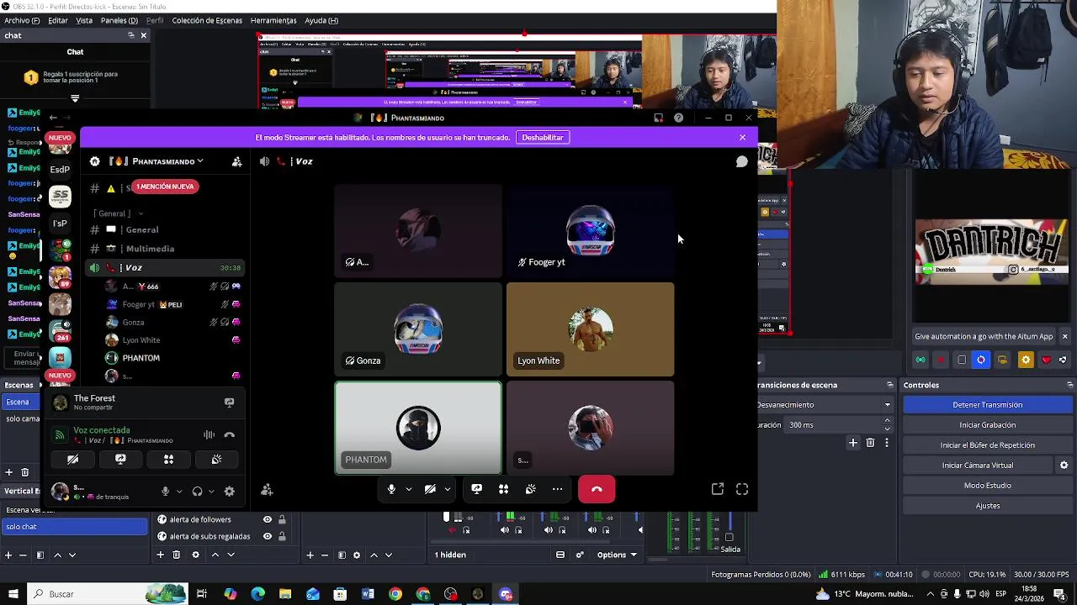
Task: Pop out the Discord call window
Action: click(x=718, y=489)
